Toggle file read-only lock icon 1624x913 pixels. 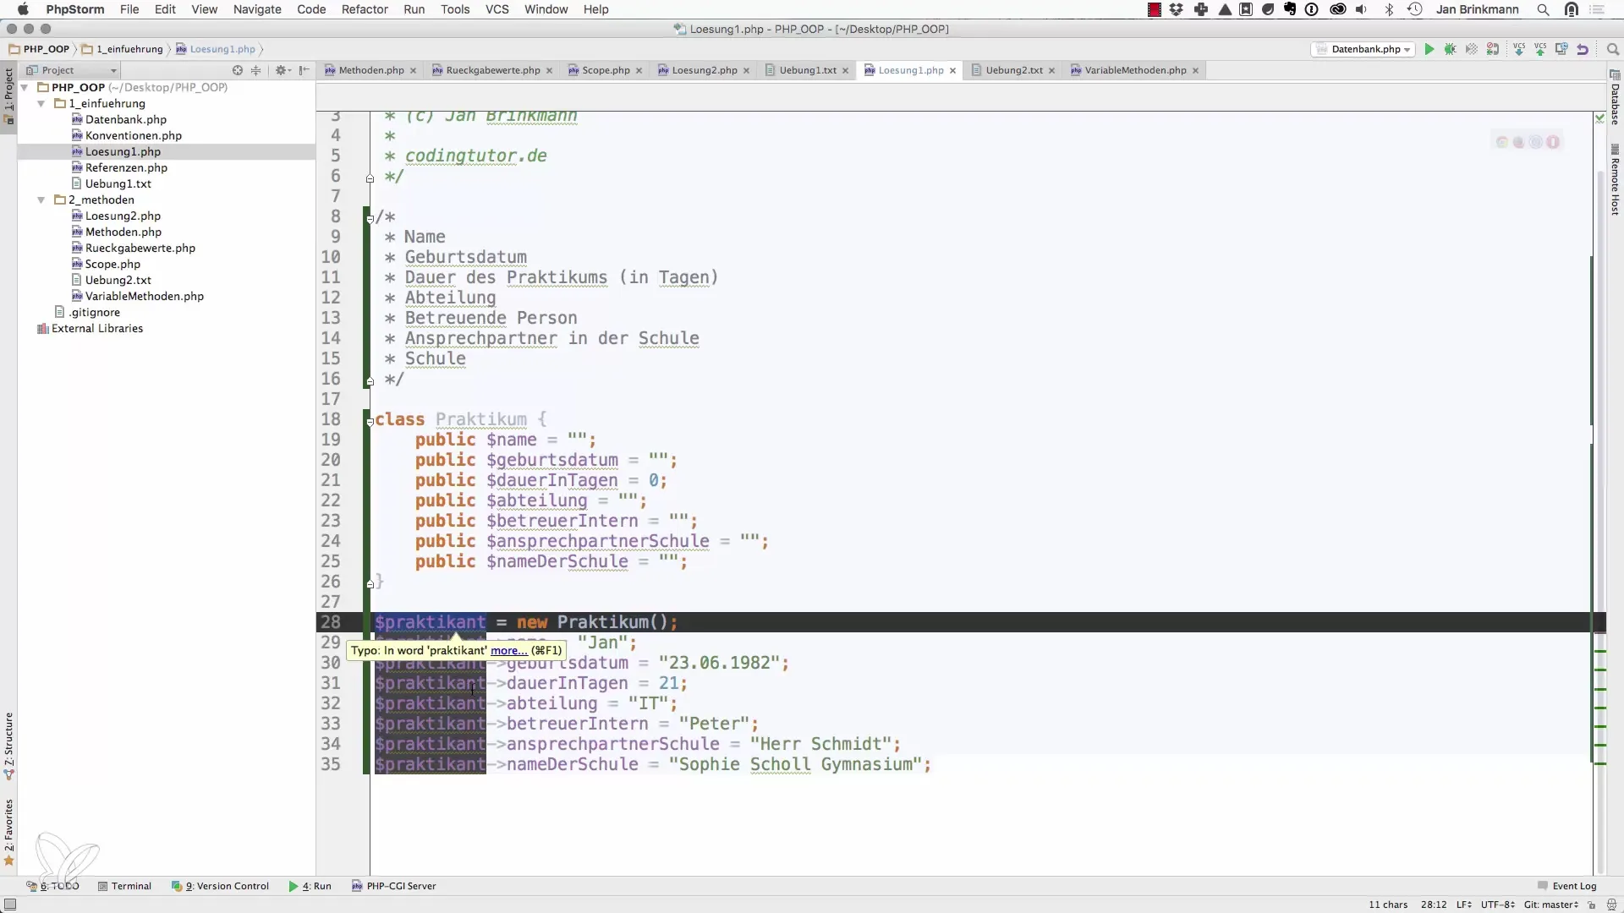(1591, 905)
